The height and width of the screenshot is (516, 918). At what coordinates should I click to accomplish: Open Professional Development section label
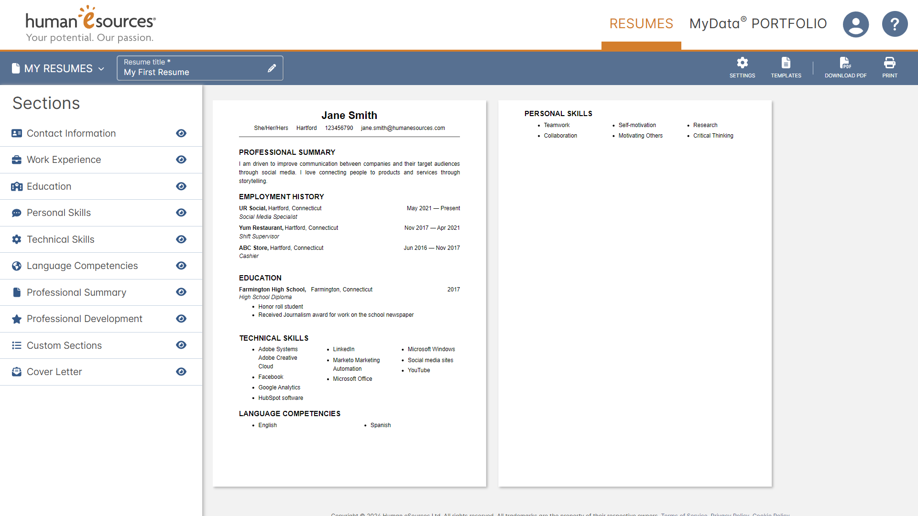85,319
